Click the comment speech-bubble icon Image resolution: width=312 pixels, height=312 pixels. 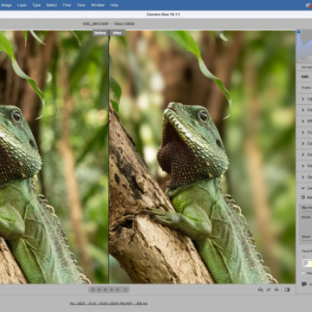[304, 284]
